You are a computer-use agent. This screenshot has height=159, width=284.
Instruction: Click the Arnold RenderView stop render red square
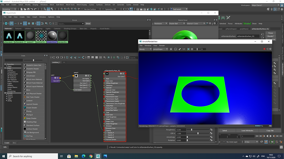264,49
